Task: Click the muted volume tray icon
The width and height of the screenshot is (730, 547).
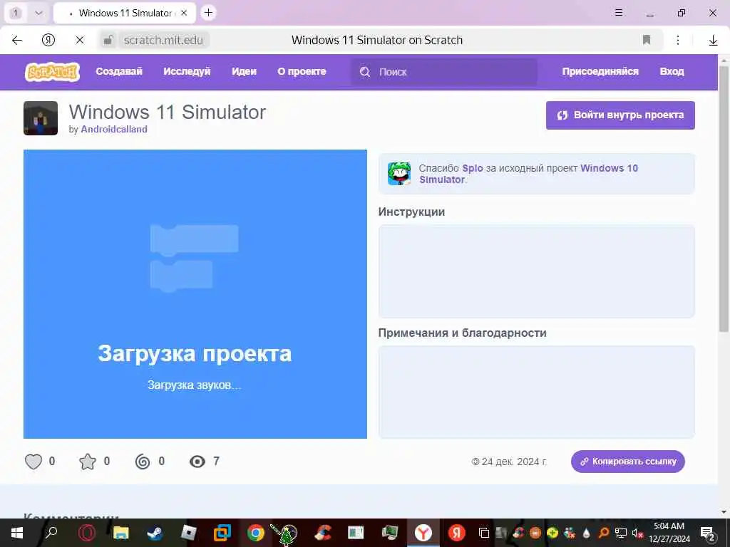Action: (x=637, y=533)
